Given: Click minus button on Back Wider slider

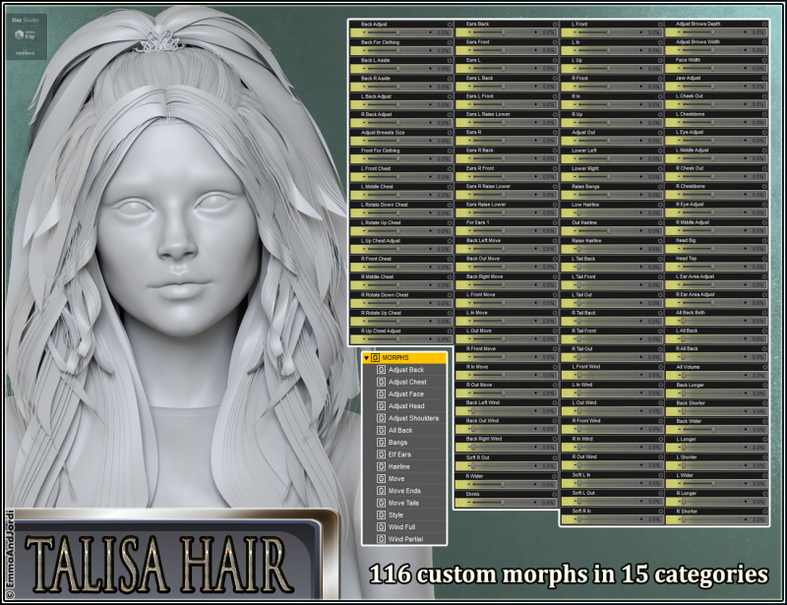Looking at the screenshot, I should pos(680,430).
